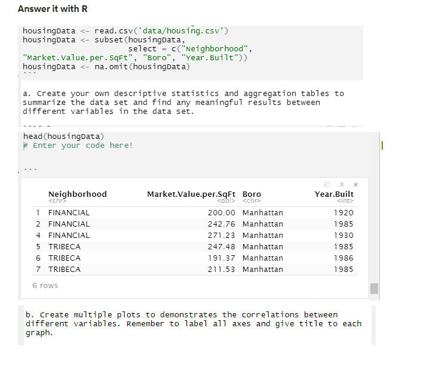Click year 1986 in the Year.Built column
This screenshot has height=365, width=433.
click(x=343, y=258)
